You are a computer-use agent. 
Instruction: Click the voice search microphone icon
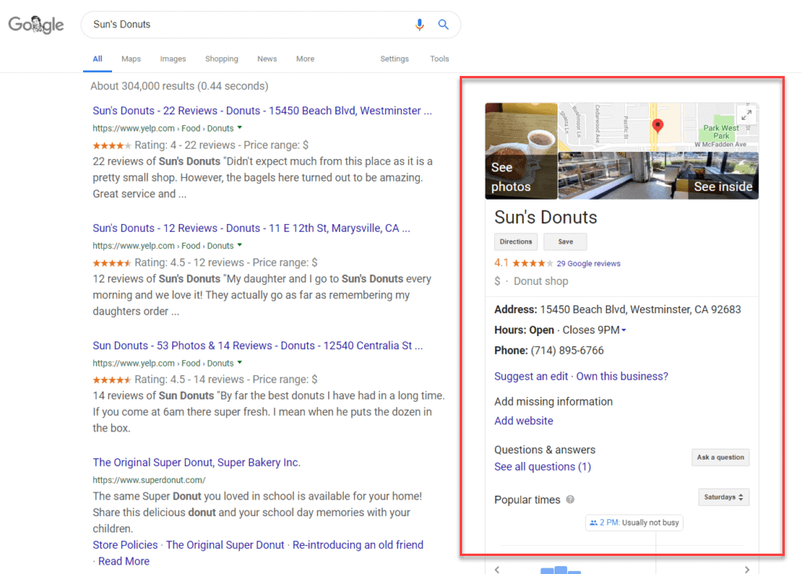(x=420, y=24)
